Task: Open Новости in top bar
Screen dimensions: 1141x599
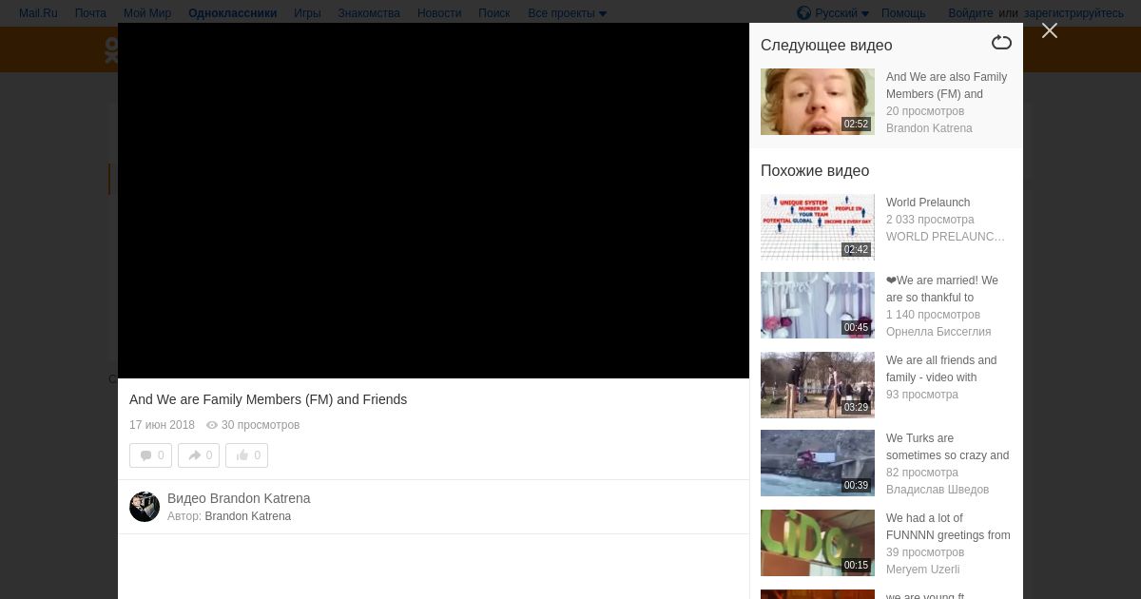Action: (439, 13)
